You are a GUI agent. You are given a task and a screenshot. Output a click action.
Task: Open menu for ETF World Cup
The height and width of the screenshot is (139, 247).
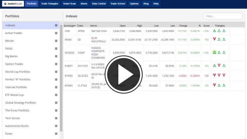tap(56, 95)
